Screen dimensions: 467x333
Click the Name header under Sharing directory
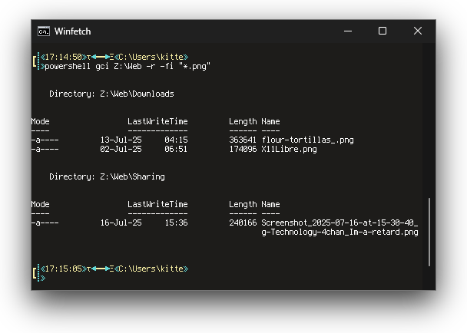[x=270, y=204]
